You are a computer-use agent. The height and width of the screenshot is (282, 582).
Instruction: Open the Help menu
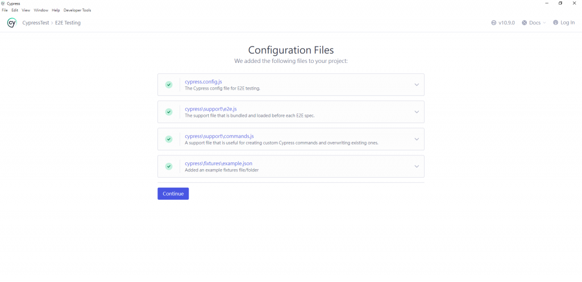tap(56, 10)
